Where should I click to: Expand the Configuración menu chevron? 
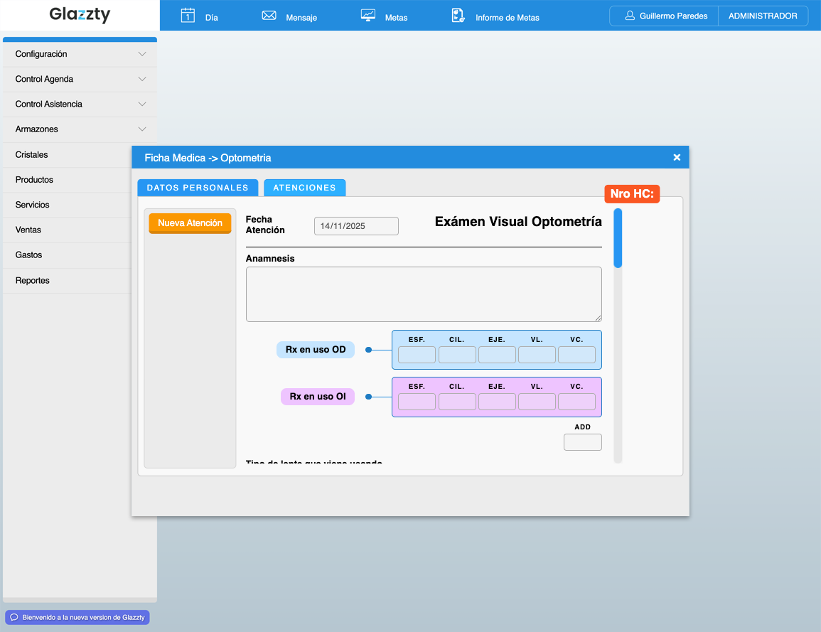tap(142, 54)
